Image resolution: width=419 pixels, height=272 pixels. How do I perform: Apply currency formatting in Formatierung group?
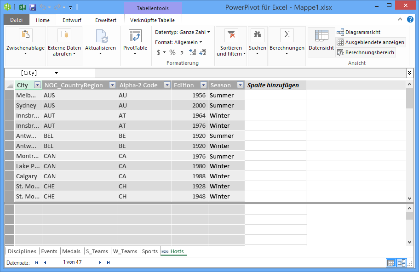[x=158, y=52]
